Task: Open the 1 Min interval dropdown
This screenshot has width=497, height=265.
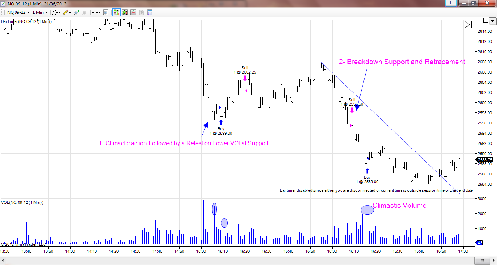Action: (x=40, y=12)
